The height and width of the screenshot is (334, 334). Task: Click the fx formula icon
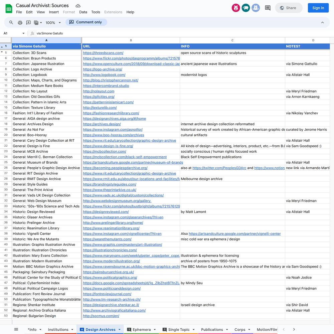pyautogui.click(x=32, y=33)
